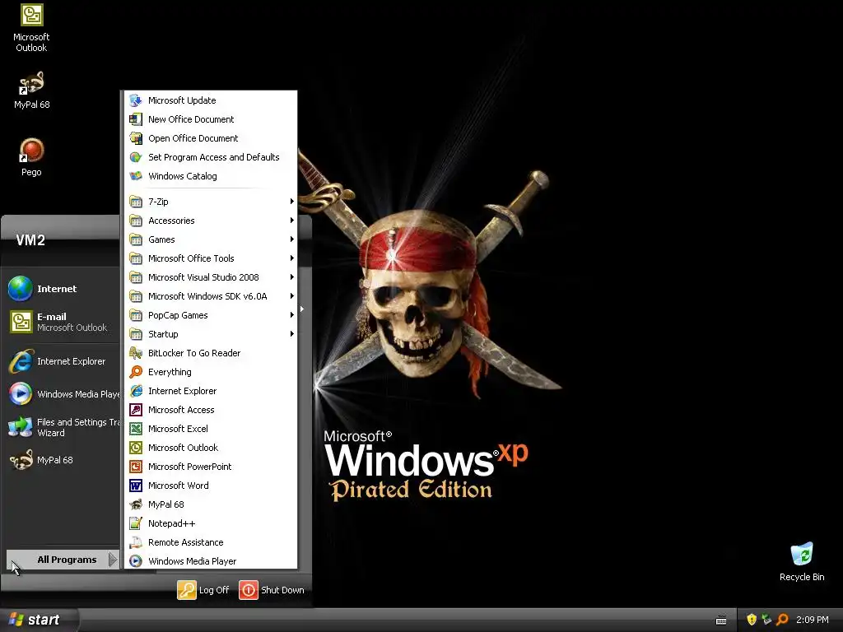Select Microsoft Windows SDK v6.0A entry
This screenshot has height=632, width=843.
[x=211, y=296]
